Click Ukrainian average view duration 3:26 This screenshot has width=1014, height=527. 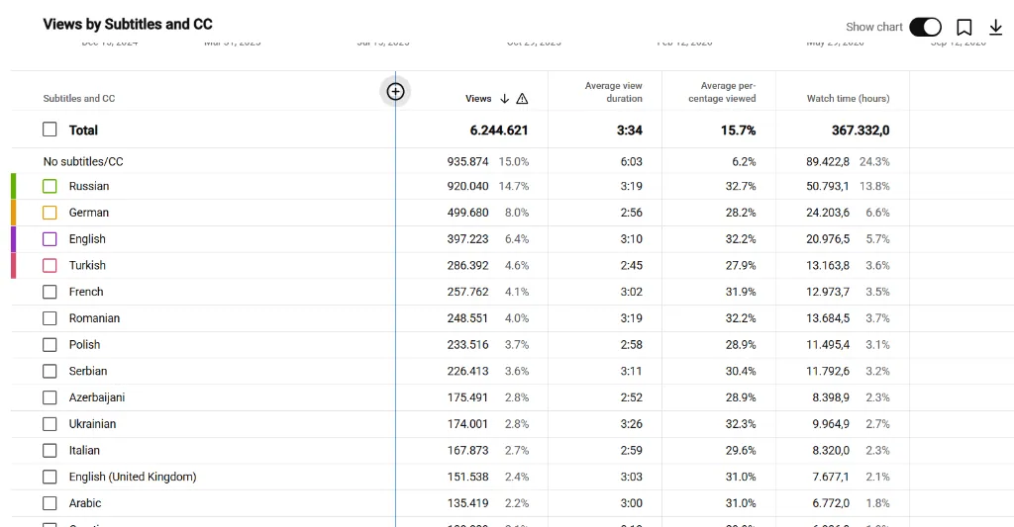tap(631, 424)
